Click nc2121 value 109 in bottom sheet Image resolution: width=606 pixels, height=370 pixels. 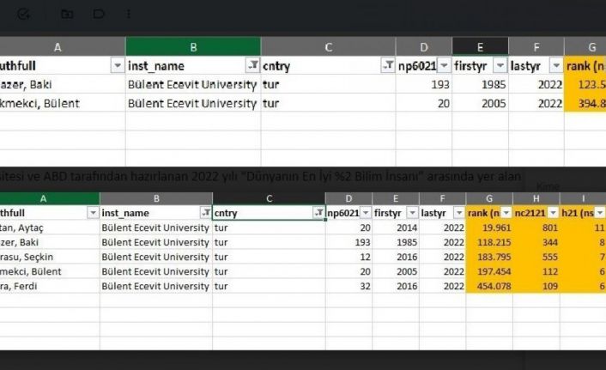pos(536,286)
